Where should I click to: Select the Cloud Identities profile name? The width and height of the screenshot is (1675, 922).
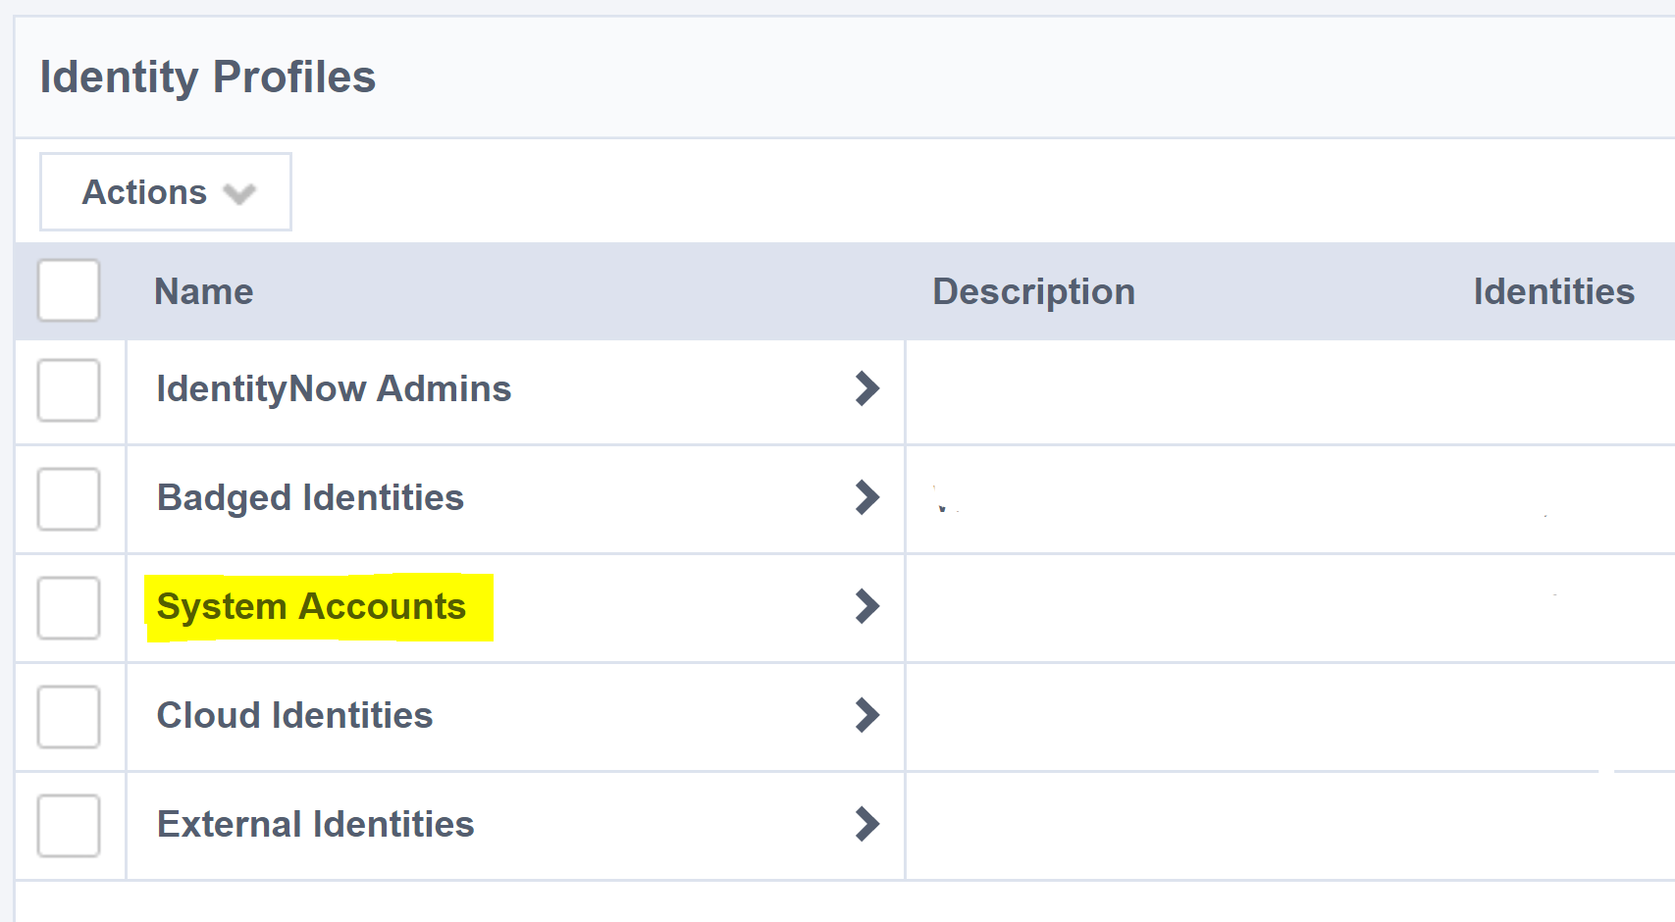[x=294, y=716]
